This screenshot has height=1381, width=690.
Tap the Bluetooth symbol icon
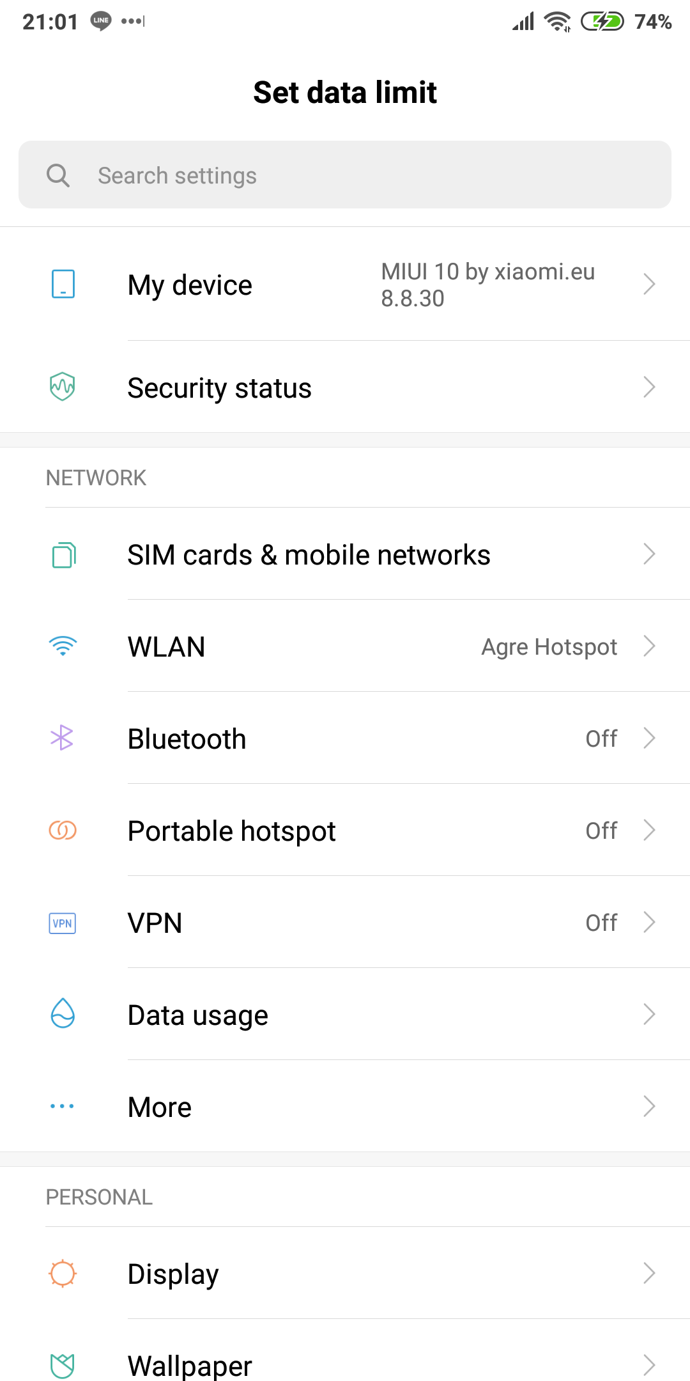(x=62, y=738)
